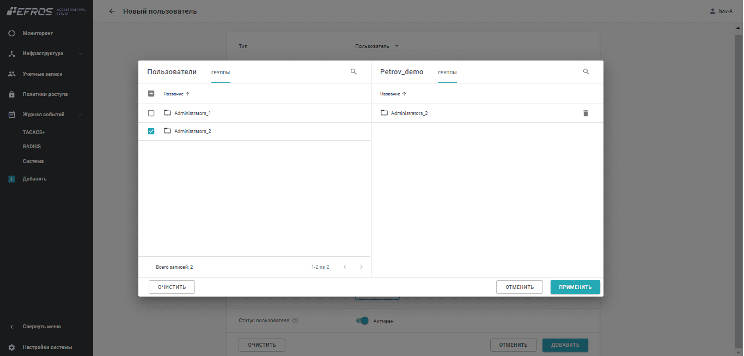Search in the Пользователи groups panel
Viewport: 744px width, 356px height.
(x=353, y=71)
